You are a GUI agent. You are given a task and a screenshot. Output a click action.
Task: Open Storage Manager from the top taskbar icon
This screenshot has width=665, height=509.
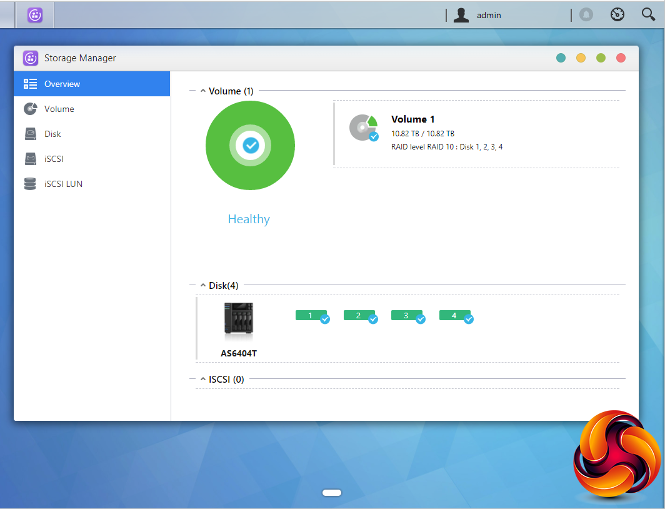click(35, 15)
